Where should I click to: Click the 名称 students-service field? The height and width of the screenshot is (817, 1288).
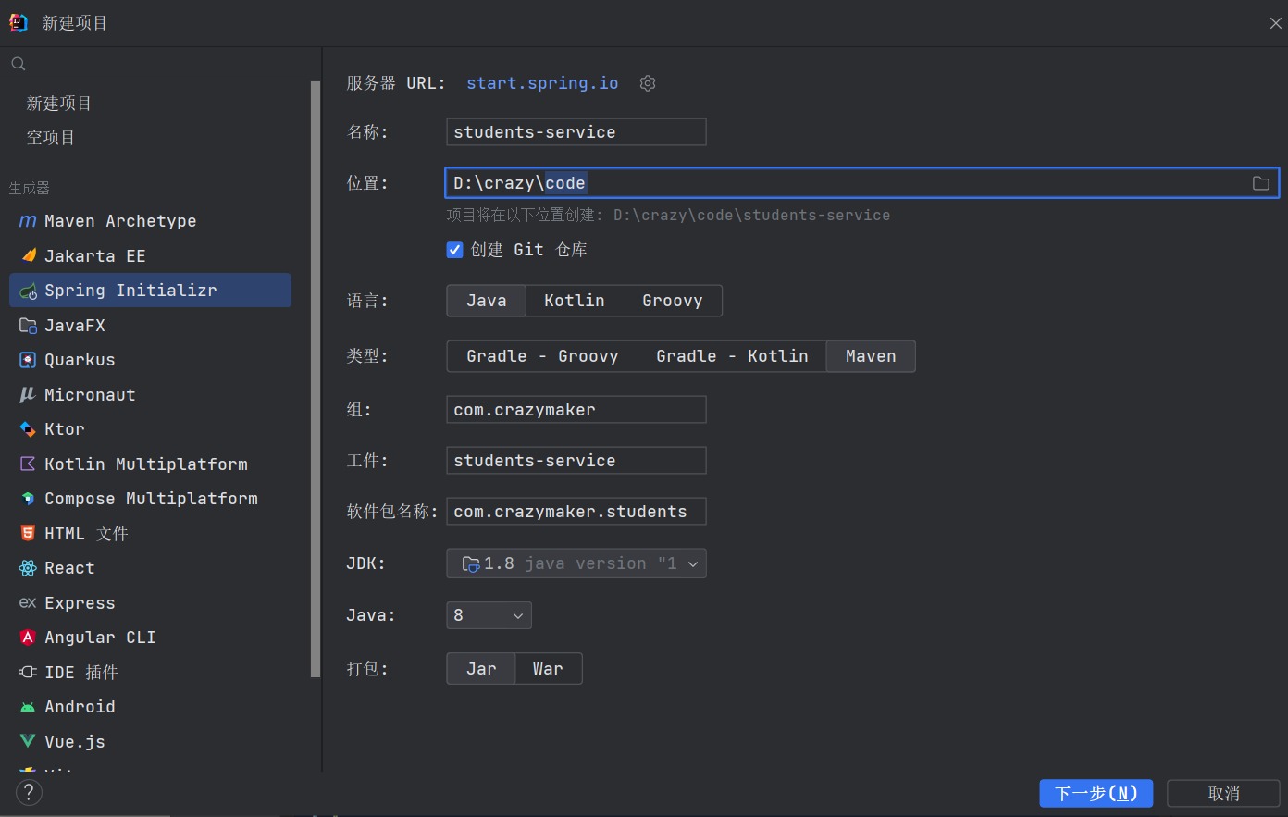[576, 132]
